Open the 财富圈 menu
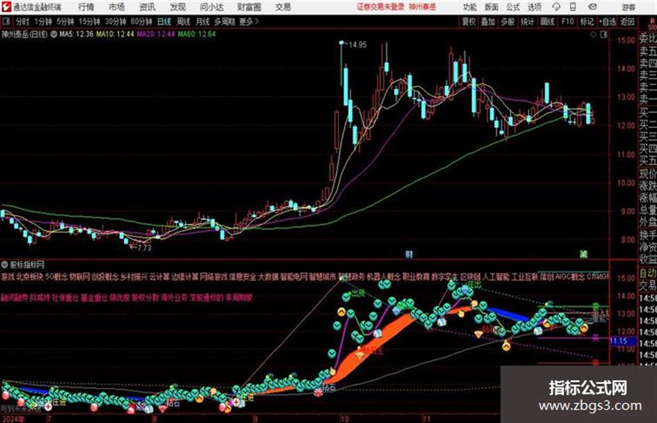The width and height of the screenshot is (657, 423). click(x=250, y=7)
